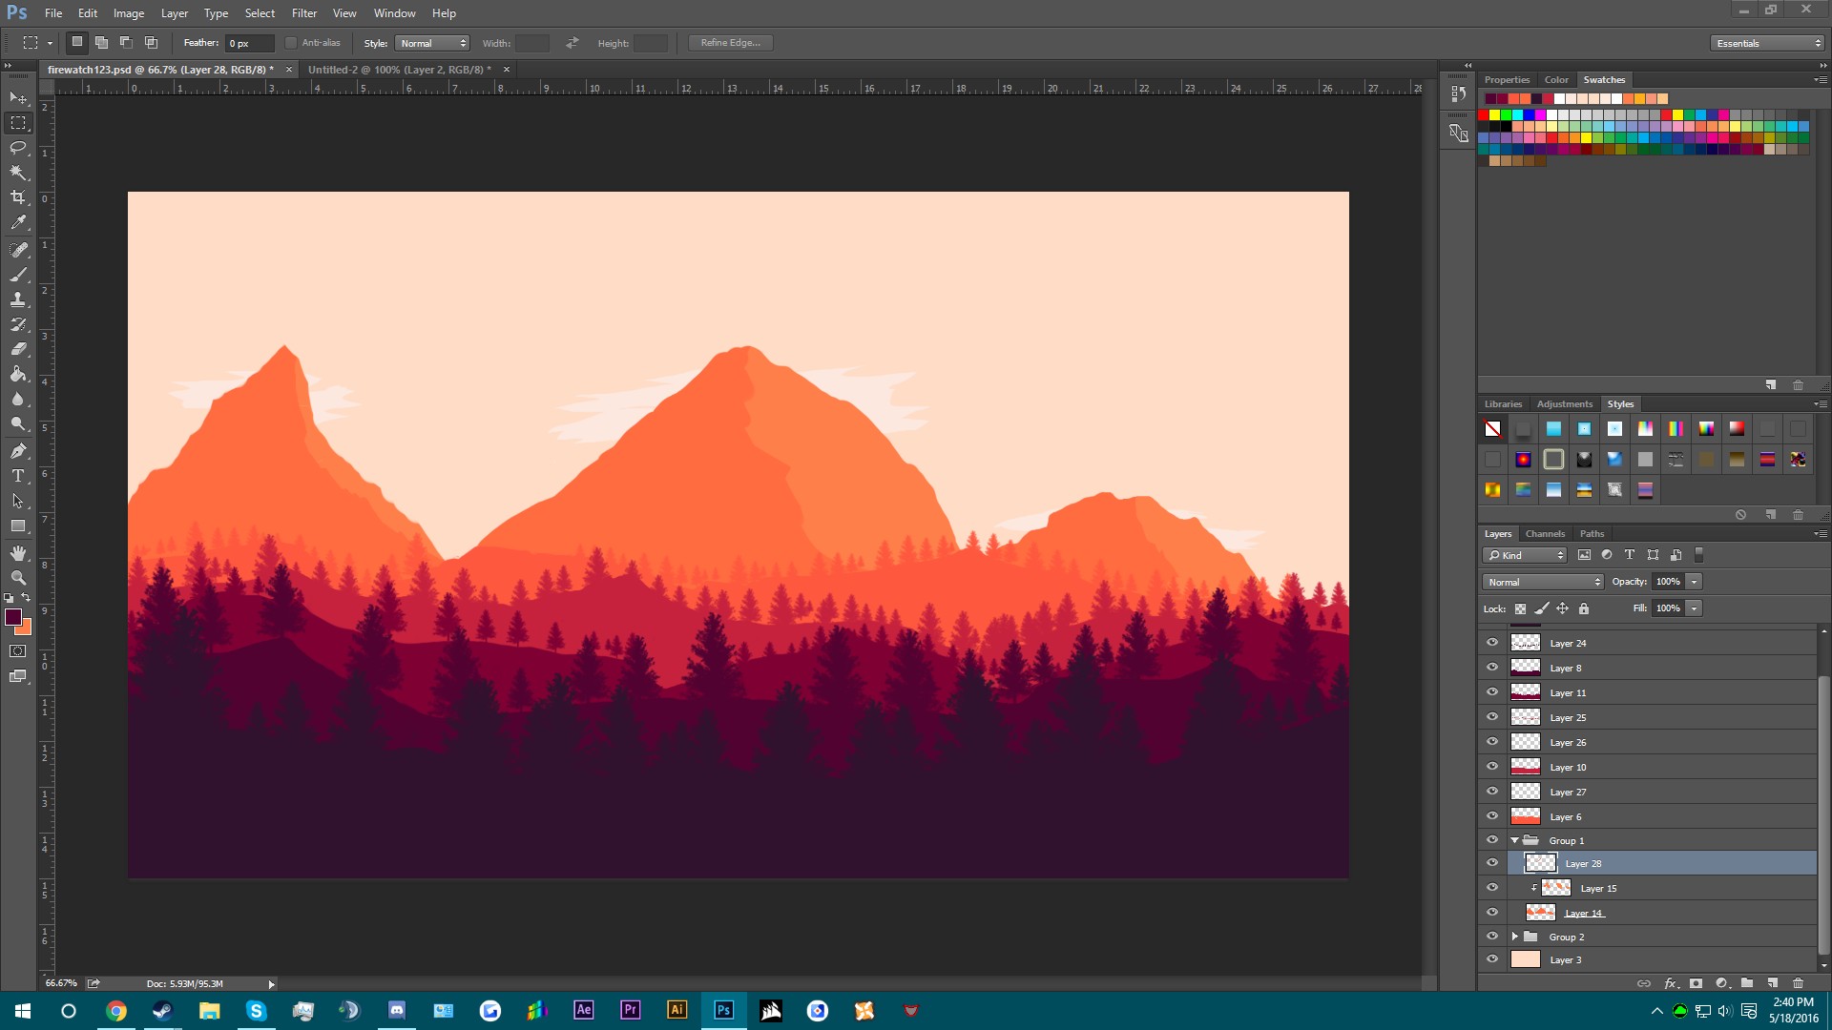Open the layer blend mode dropdown
The height and width of the screenshot is (1030, 1832).
(x=1543, y=582)
